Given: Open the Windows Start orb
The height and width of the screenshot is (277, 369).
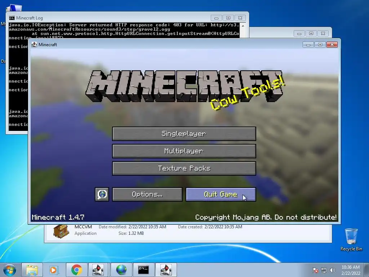Looking at the screenshot, I should tap(10, 270).
